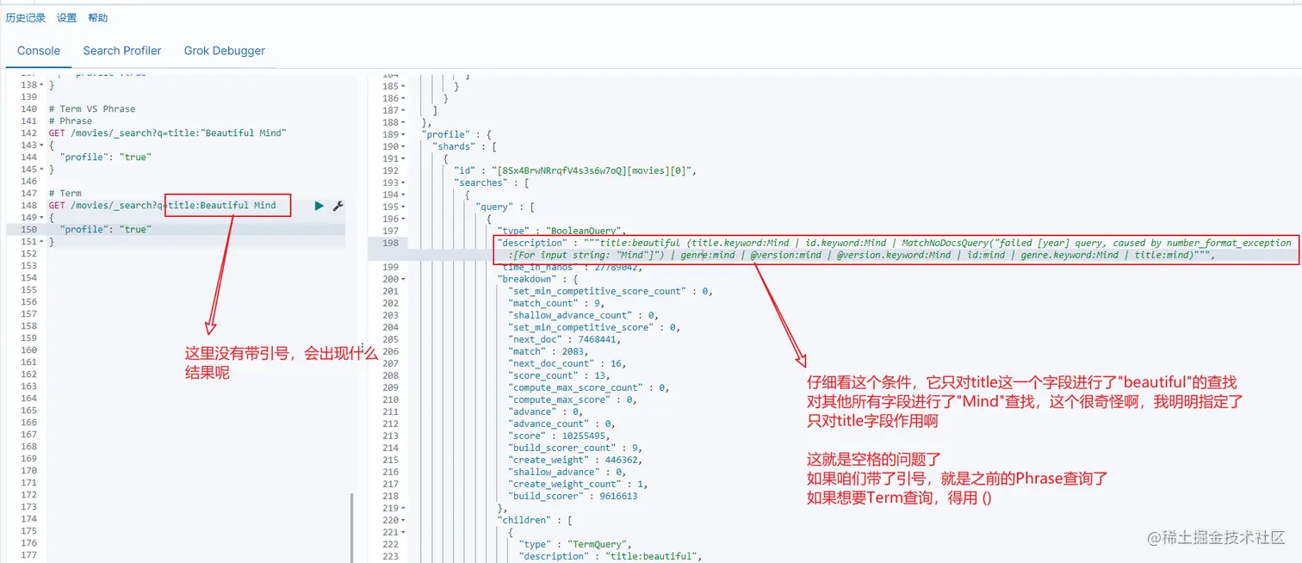Run the selected request with play icon
The image size is (1302, 563).
[x=319, y=206]
